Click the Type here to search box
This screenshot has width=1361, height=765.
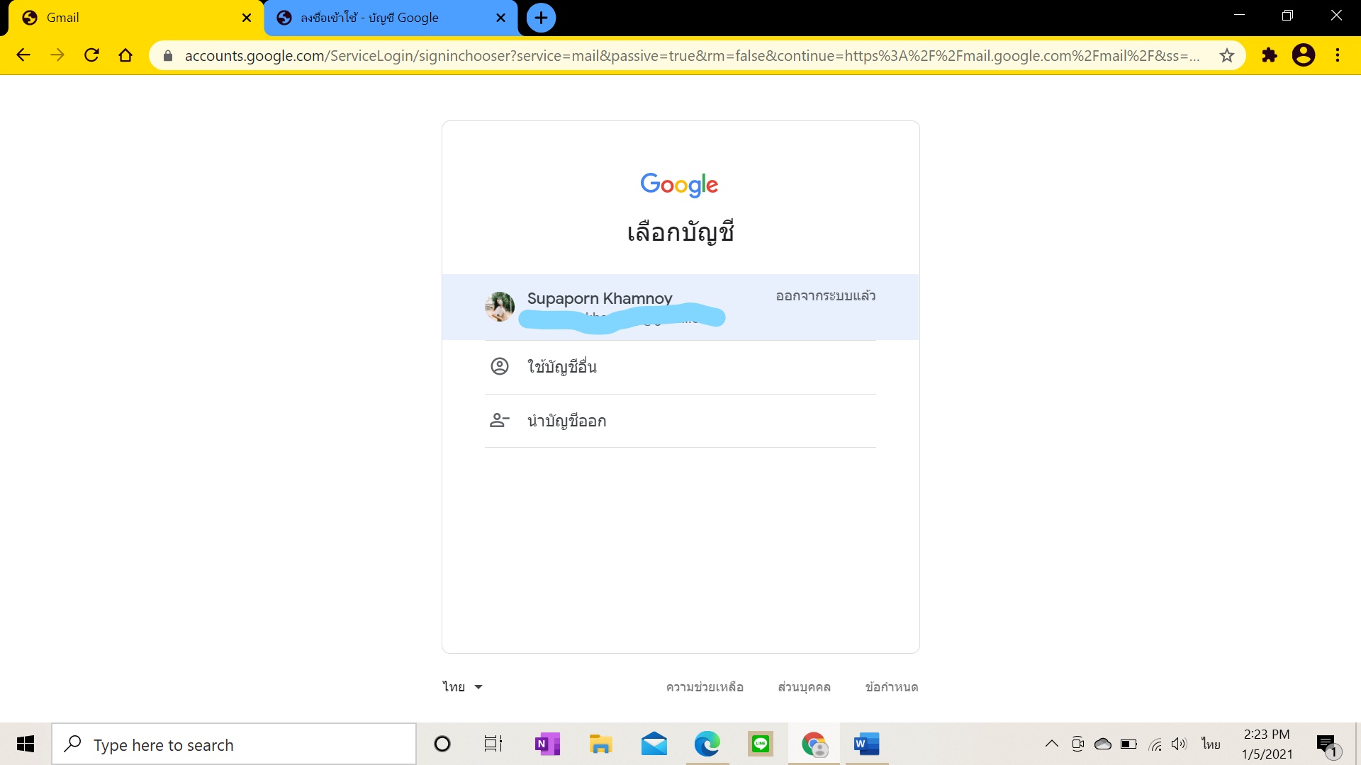[234, 744]
